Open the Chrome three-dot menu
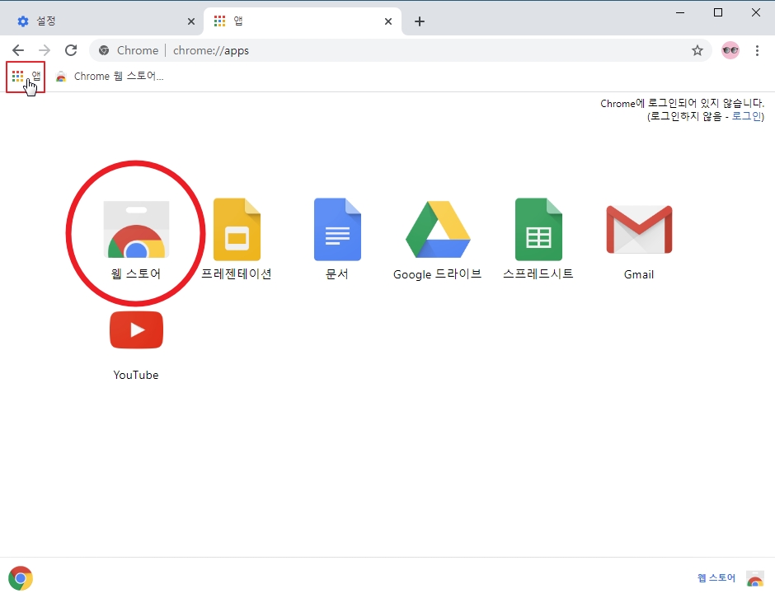 pos(757,50)
